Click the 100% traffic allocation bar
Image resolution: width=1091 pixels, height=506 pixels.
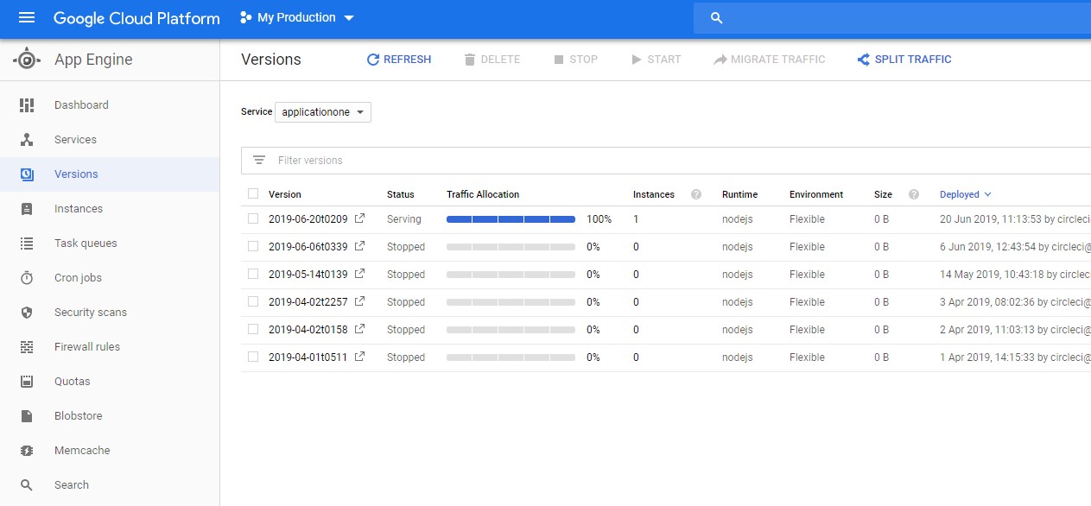click(x=511, y=219)
